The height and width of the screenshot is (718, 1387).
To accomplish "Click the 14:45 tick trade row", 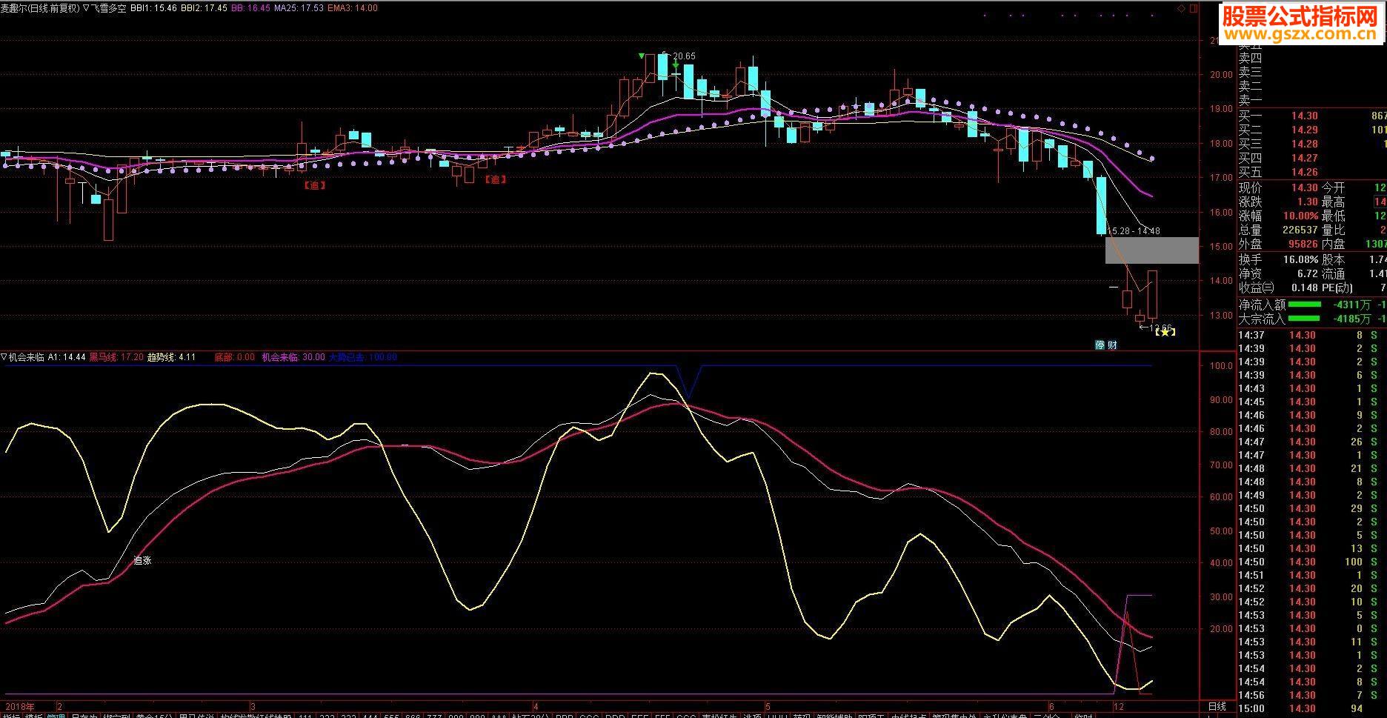I will pos(1312,402).
